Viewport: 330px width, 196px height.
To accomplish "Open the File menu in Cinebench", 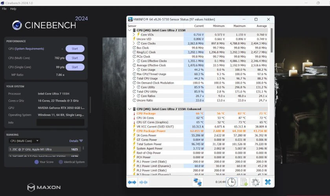I will [x=4, y=9].
